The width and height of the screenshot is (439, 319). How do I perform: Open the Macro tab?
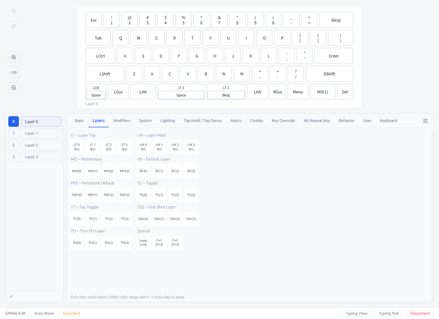236,121
